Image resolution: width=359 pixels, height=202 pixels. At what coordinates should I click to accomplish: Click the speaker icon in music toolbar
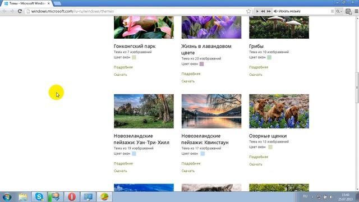coord(275,11)
